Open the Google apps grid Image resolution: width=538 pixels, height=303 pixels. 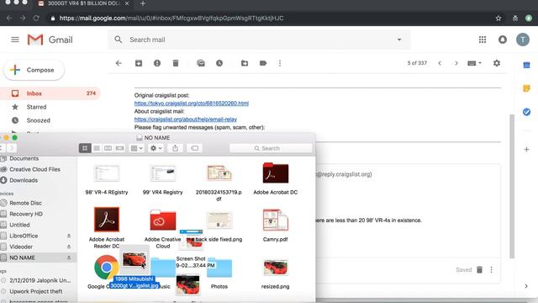483,40
